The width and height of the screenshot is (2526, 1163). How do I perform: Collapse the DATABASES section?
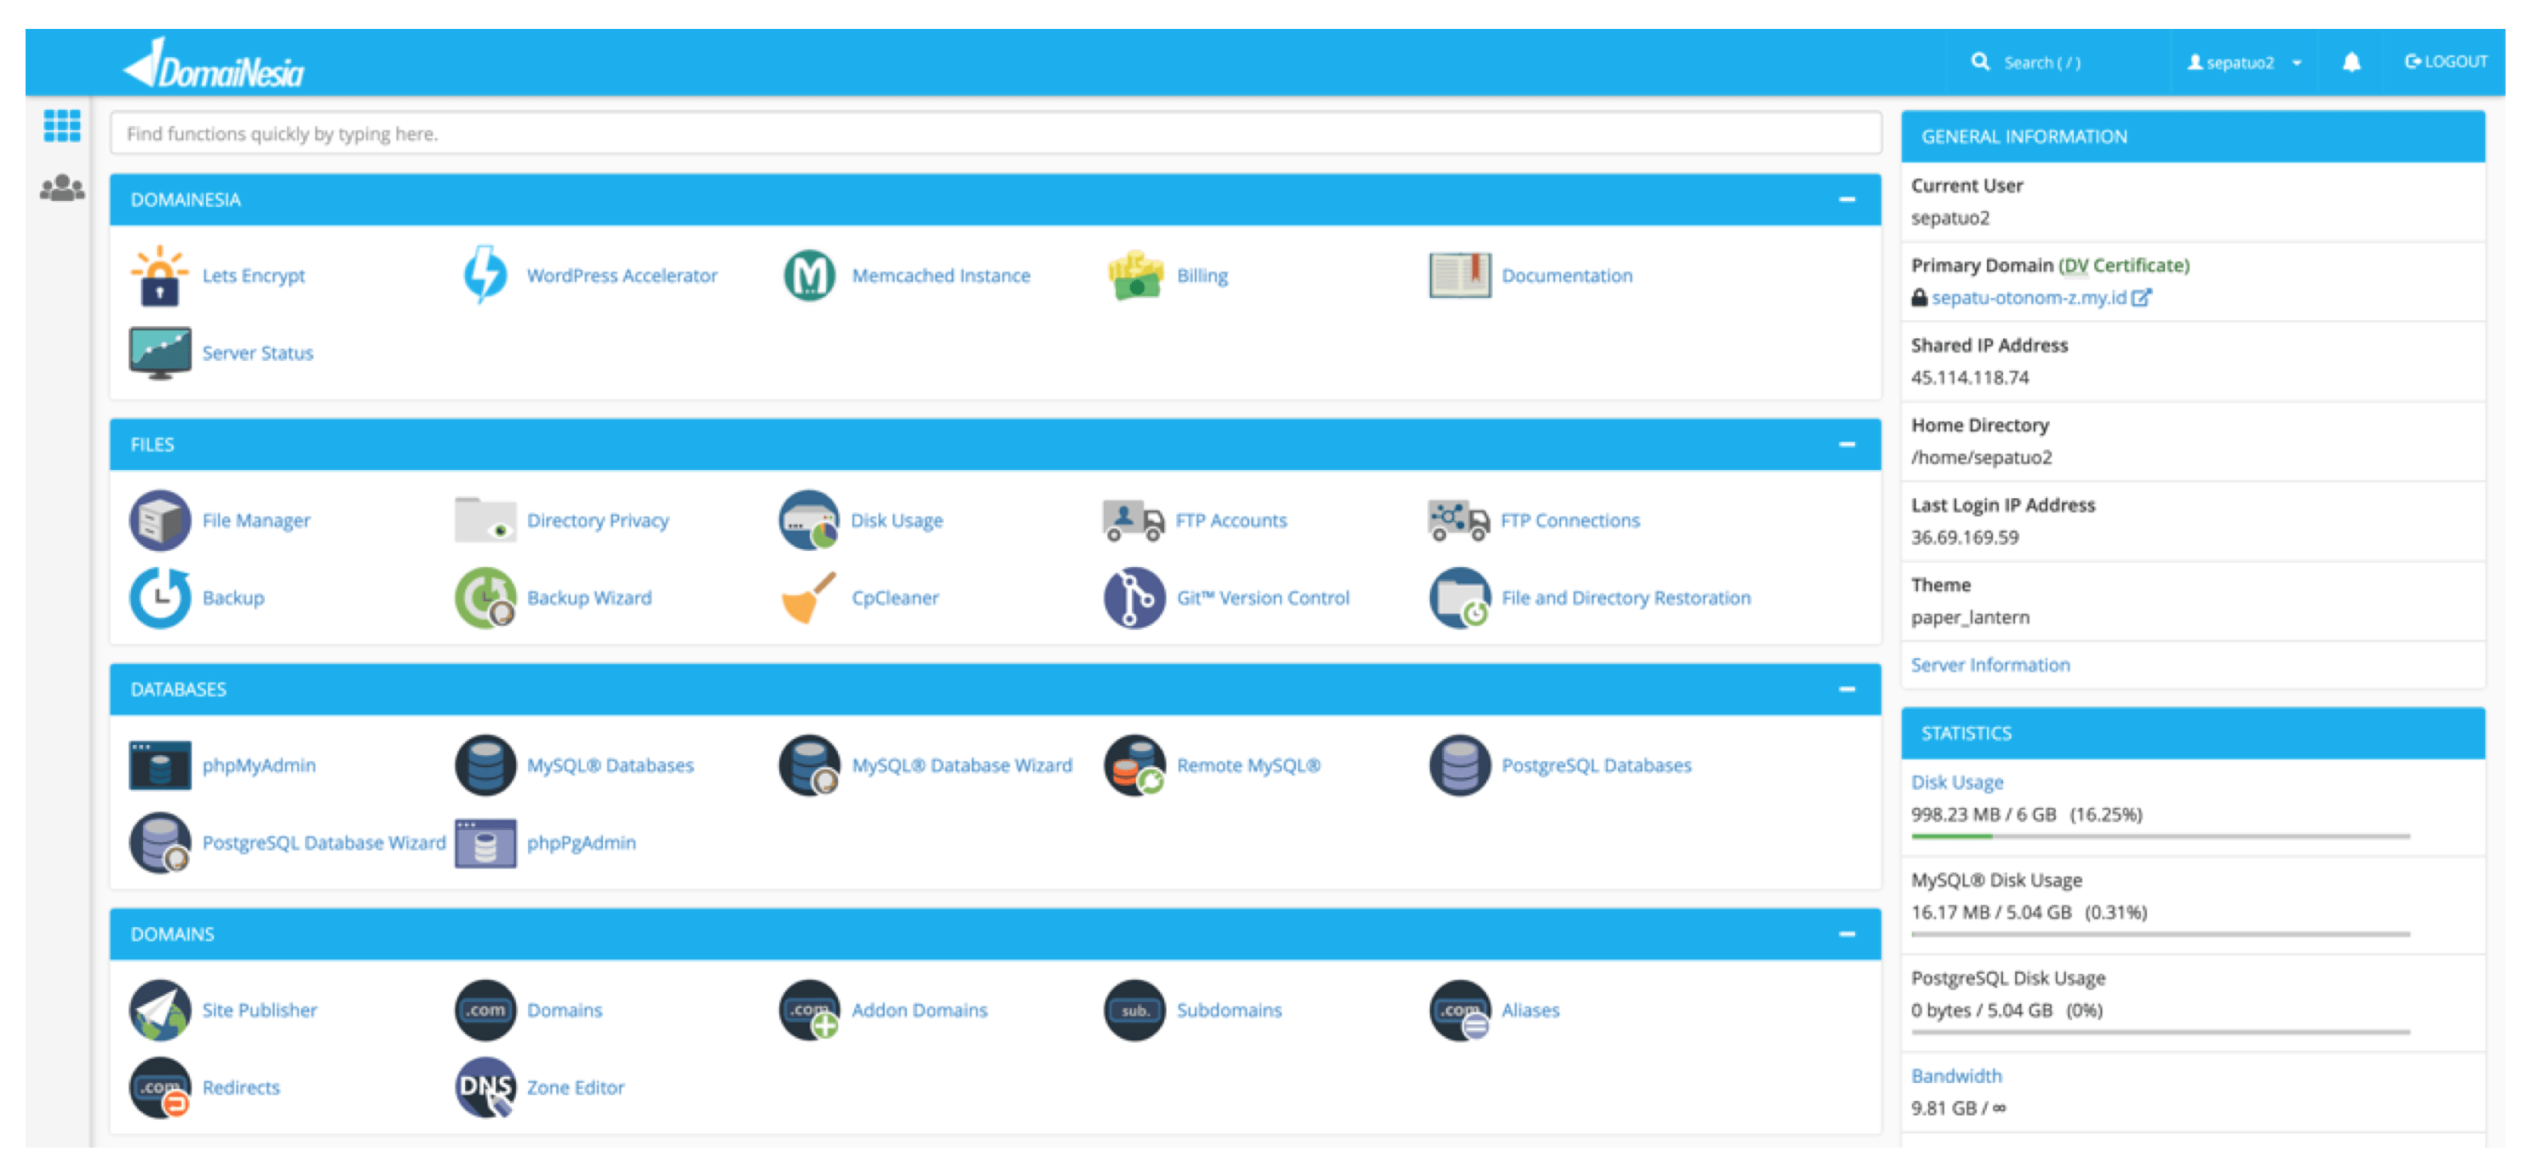[x=1846, y=690]
